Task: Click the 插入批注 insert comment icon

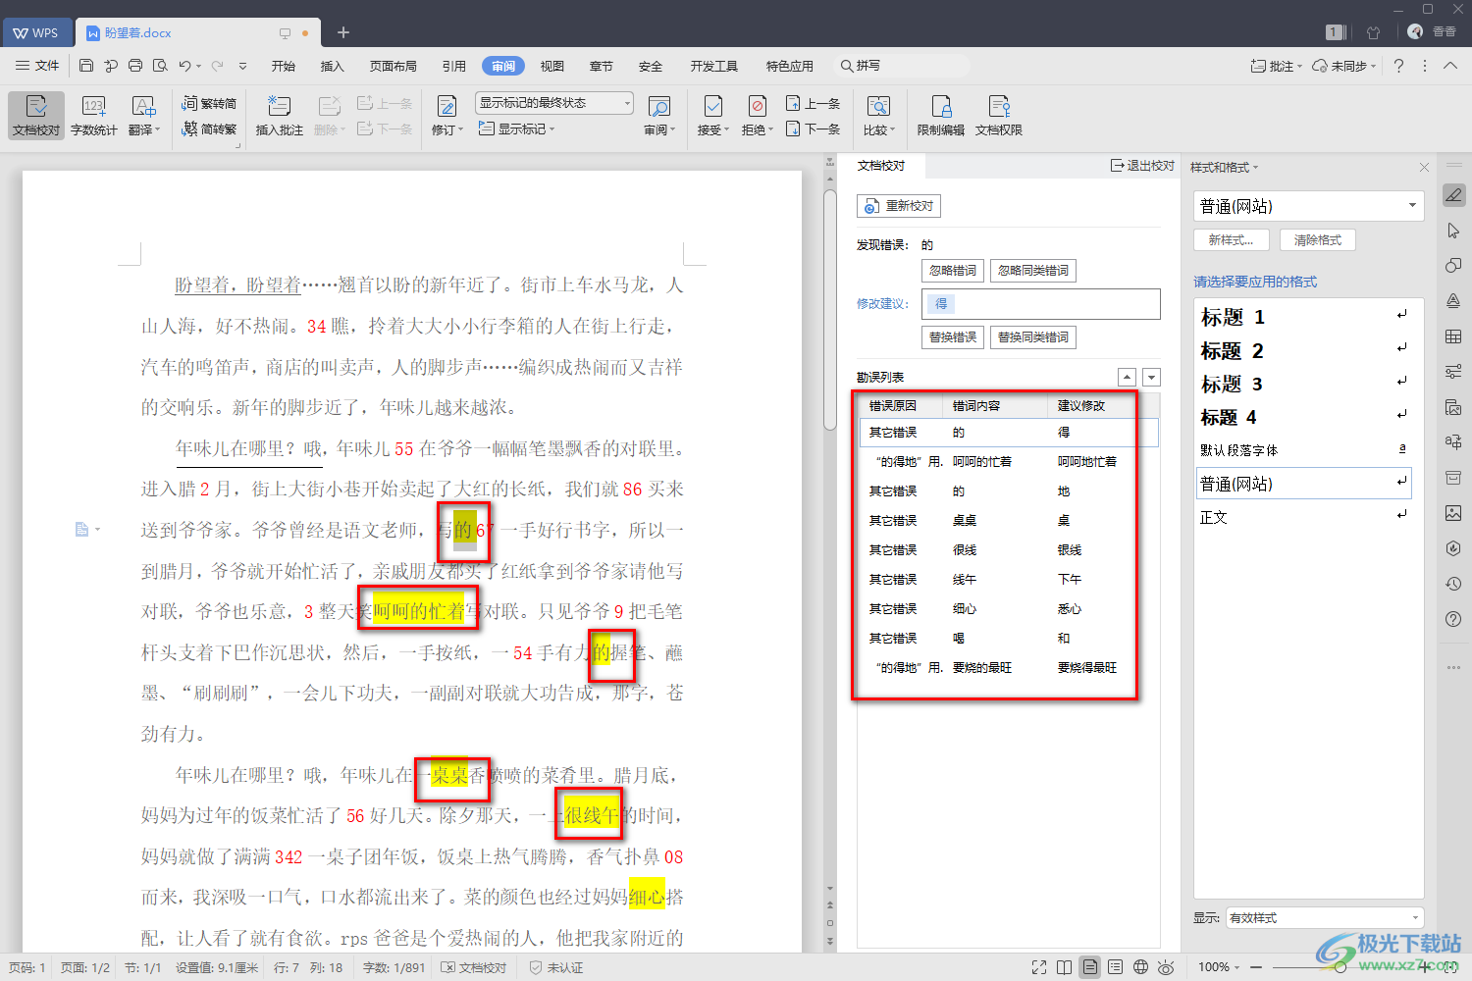Action: point(279,115)
